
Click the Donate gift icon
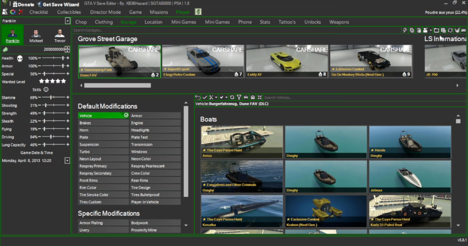(15, 4)
